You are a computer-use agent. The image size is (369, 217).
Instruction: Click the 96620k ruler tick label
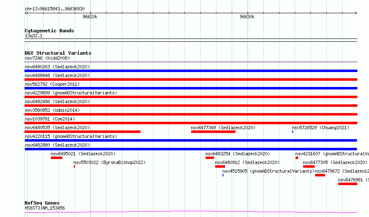(90, 17)
